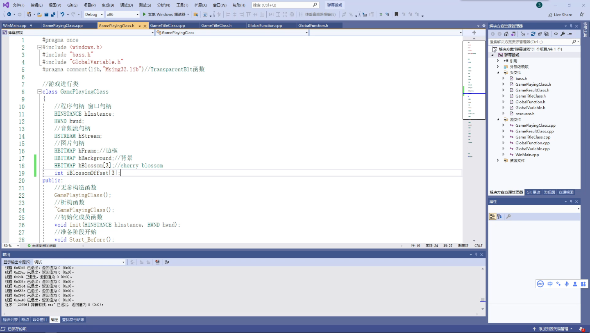Screen dimensions: 590x333
Task: Toggle auto-hide pin of Solution Explorer
Action: click(x=571, y=26)
